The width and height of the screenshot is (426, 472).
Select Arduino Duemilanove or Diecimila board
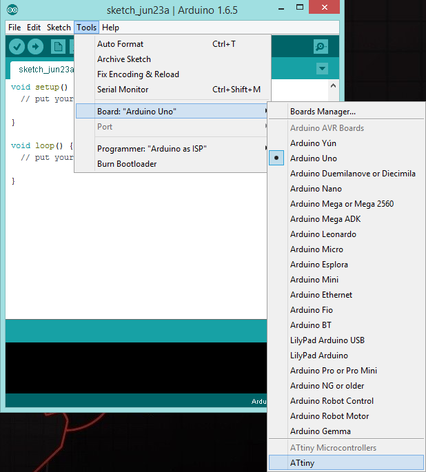click(x=346, y=174)
